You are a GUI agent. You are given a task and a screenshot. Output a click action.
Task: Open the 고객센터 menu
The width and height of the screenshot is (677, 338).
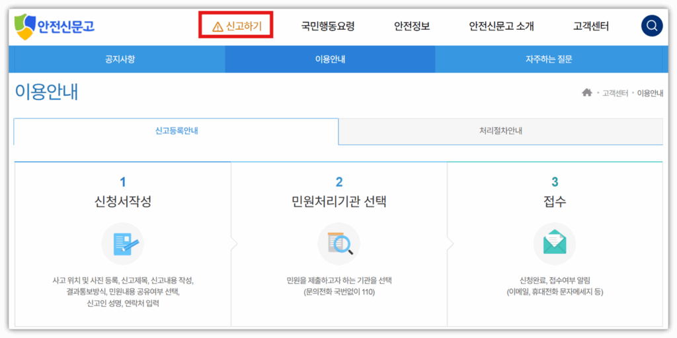590,26
